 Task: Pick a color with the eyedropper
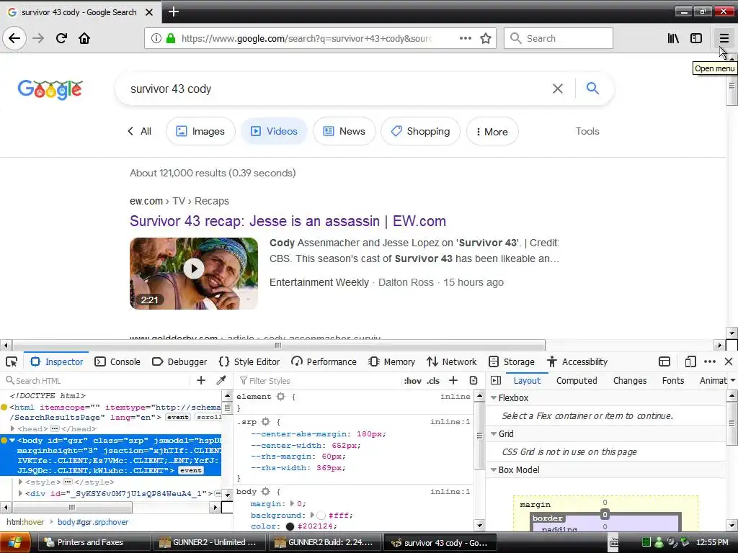221,380
